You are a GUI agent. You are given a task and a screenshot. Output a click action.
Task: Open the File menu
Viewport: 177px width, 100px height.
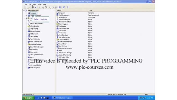[26, 5]
